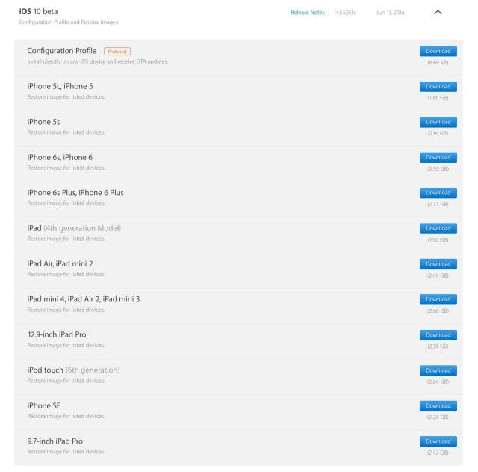Download the iPod touch 6th generation image

coord(438,370)
